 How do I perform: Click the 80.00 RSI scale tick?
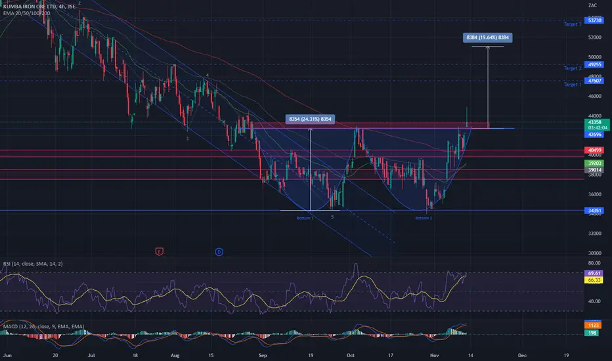pos(594,263)
